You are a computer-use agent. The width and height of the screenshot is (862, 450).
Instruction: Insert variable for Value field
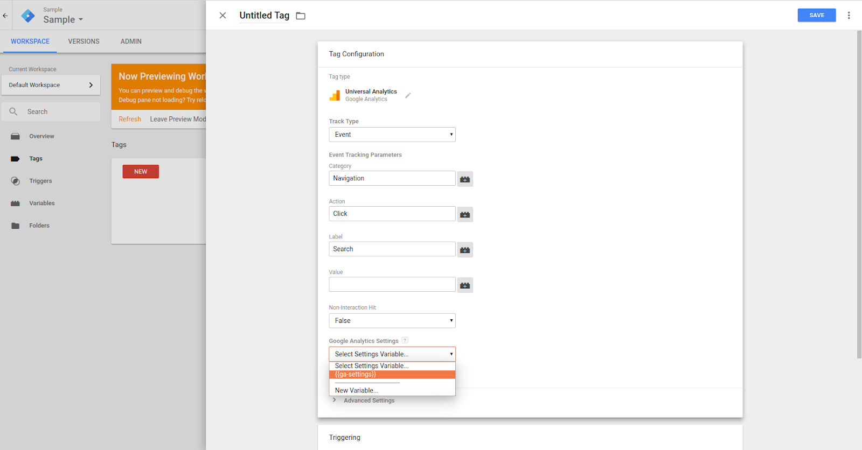[x=465, y=285]
